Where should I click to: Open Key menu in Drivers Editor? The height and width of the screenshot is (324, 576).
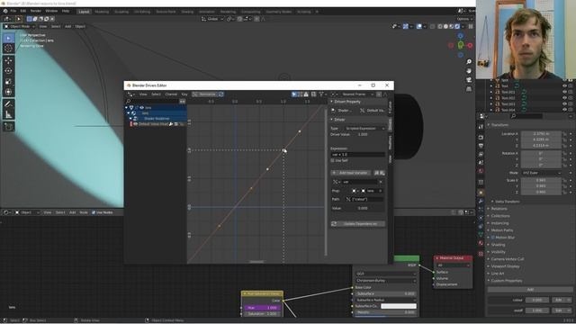pos(184,94)
